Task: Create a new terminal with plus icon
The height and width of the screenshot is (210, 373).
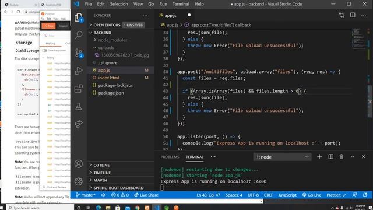Action: point(319,157)
